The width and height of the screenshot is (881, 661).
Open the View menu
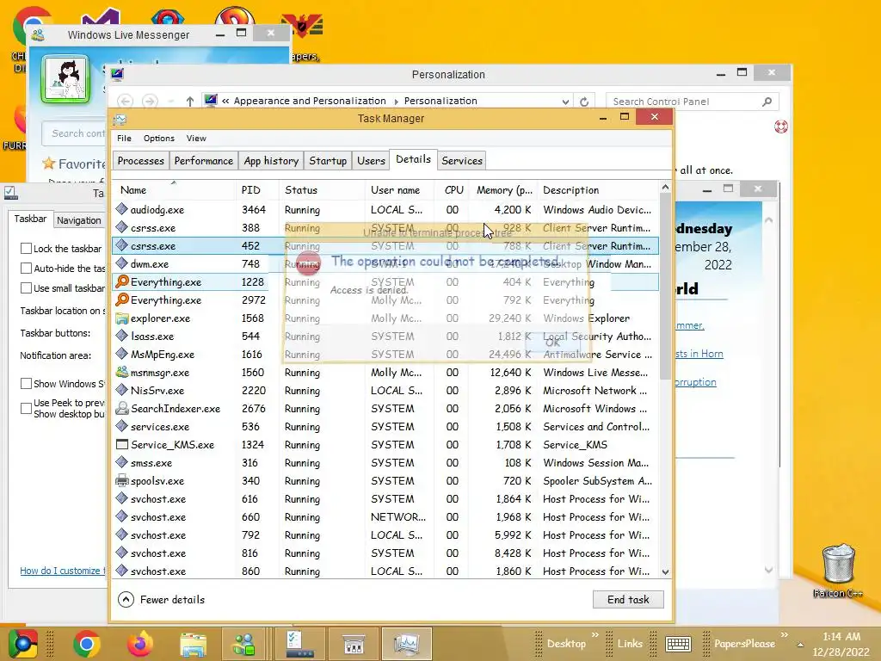pyautogui.click(x=196, y=139)
